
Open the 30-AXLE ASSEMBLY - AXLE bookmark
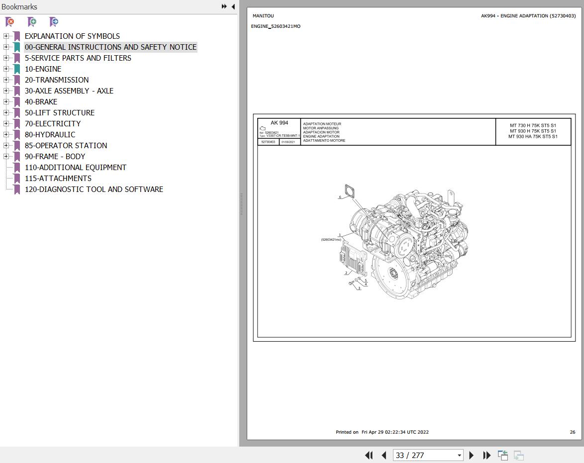(x=69, y=91)
